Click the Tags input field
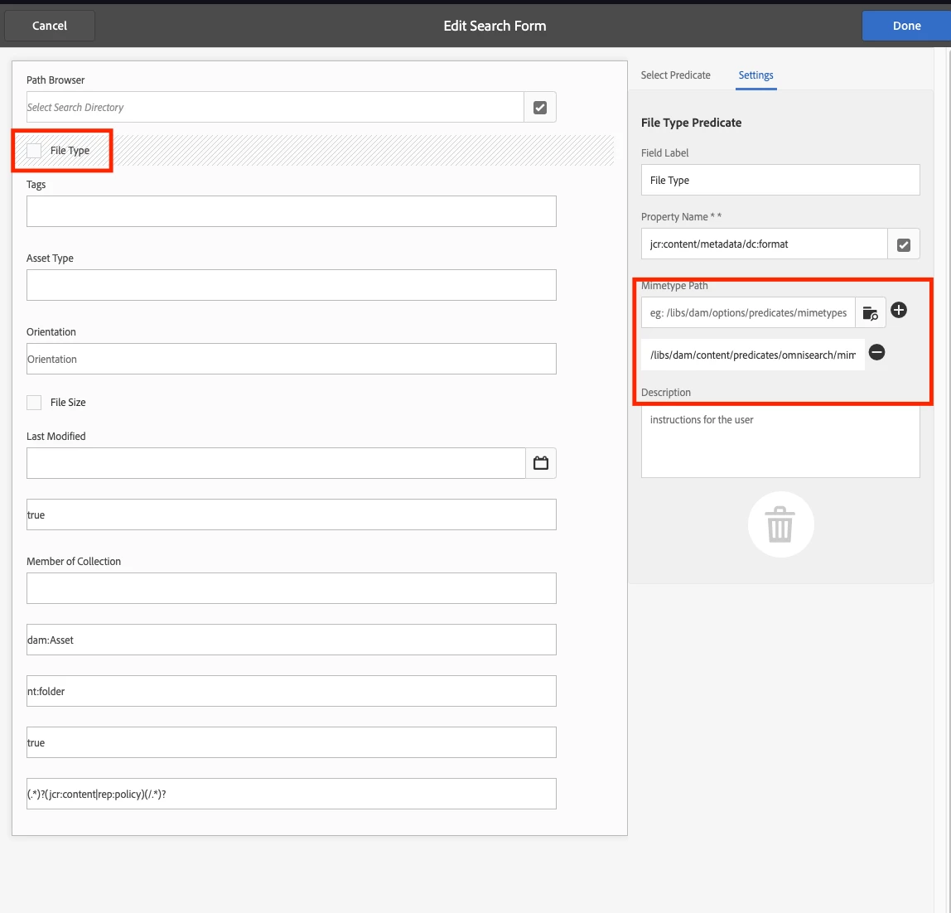This screenshot has width=951, height=913. (291, 211)
